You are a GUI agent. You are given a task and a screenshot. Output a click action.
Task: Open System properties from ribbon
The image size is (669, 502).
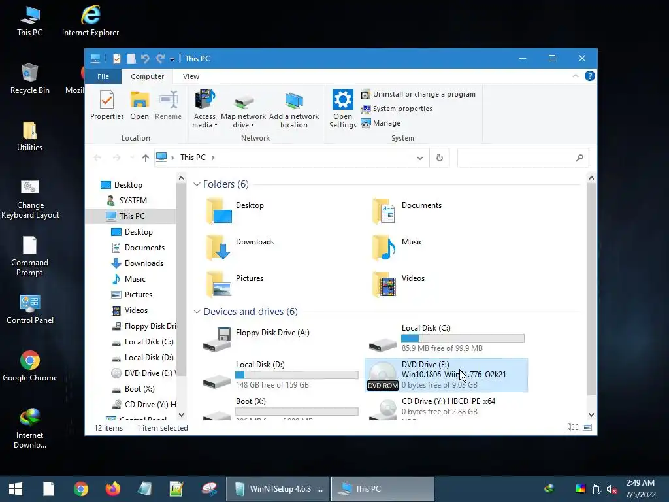397,109
